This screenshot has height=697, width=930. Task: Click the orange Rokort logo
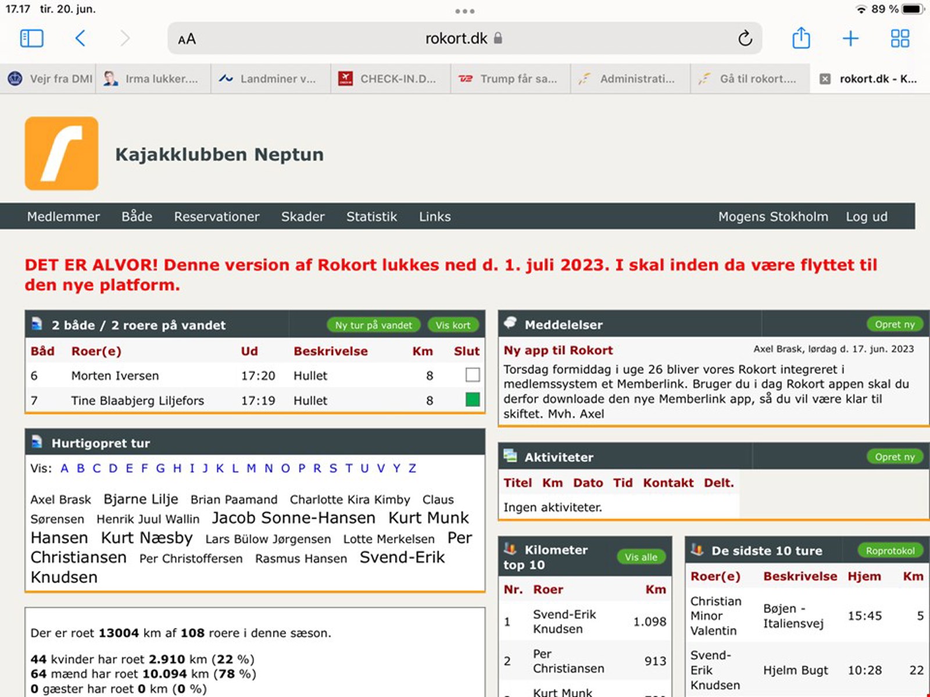62,153
